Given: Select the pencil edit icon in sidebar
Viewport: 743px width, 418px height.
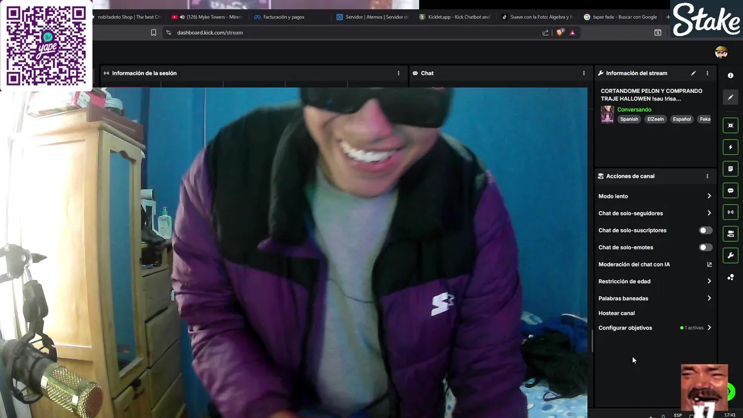Looking at the screenshot, I should (730, 97).
